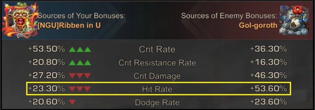Click red down arrows in Hit Rate row
The height and width of the screenshot is (110, 315).
click(80, 89)
